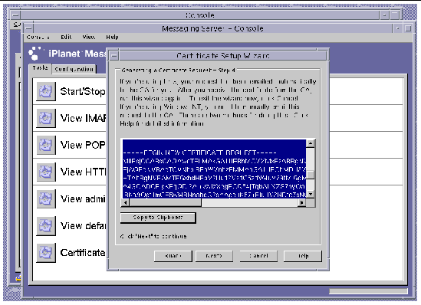This screenshot has width=421, height=305.
Task: Click the Copy to Clipboard button
Action: 158,218
